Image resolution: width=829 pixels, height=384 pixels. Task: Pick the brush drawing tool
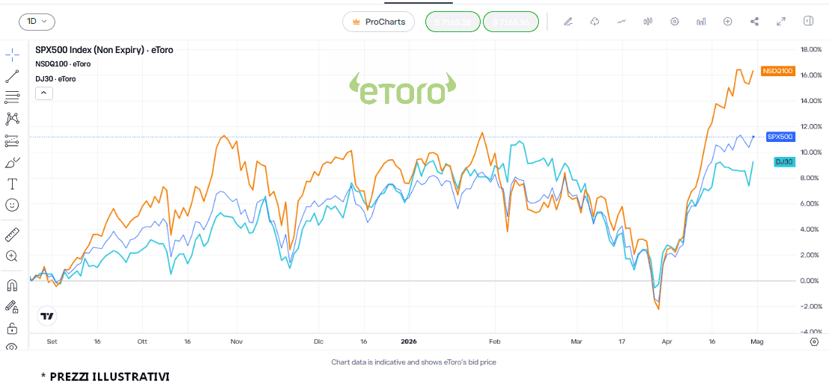(x=12, y=162)
